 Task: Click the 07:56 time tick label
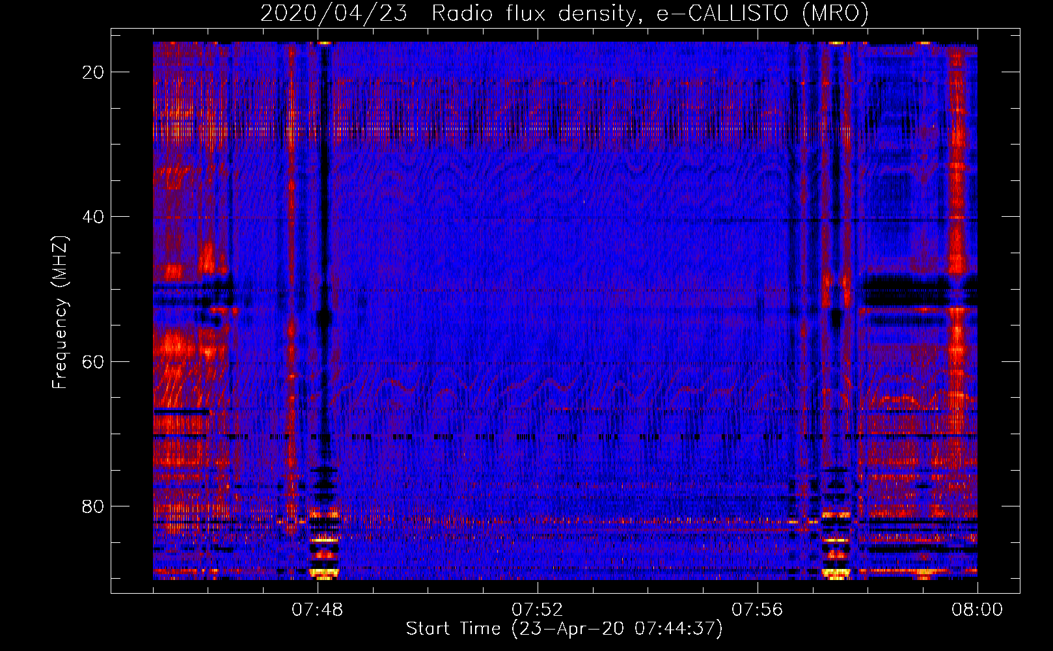(758, 610)
